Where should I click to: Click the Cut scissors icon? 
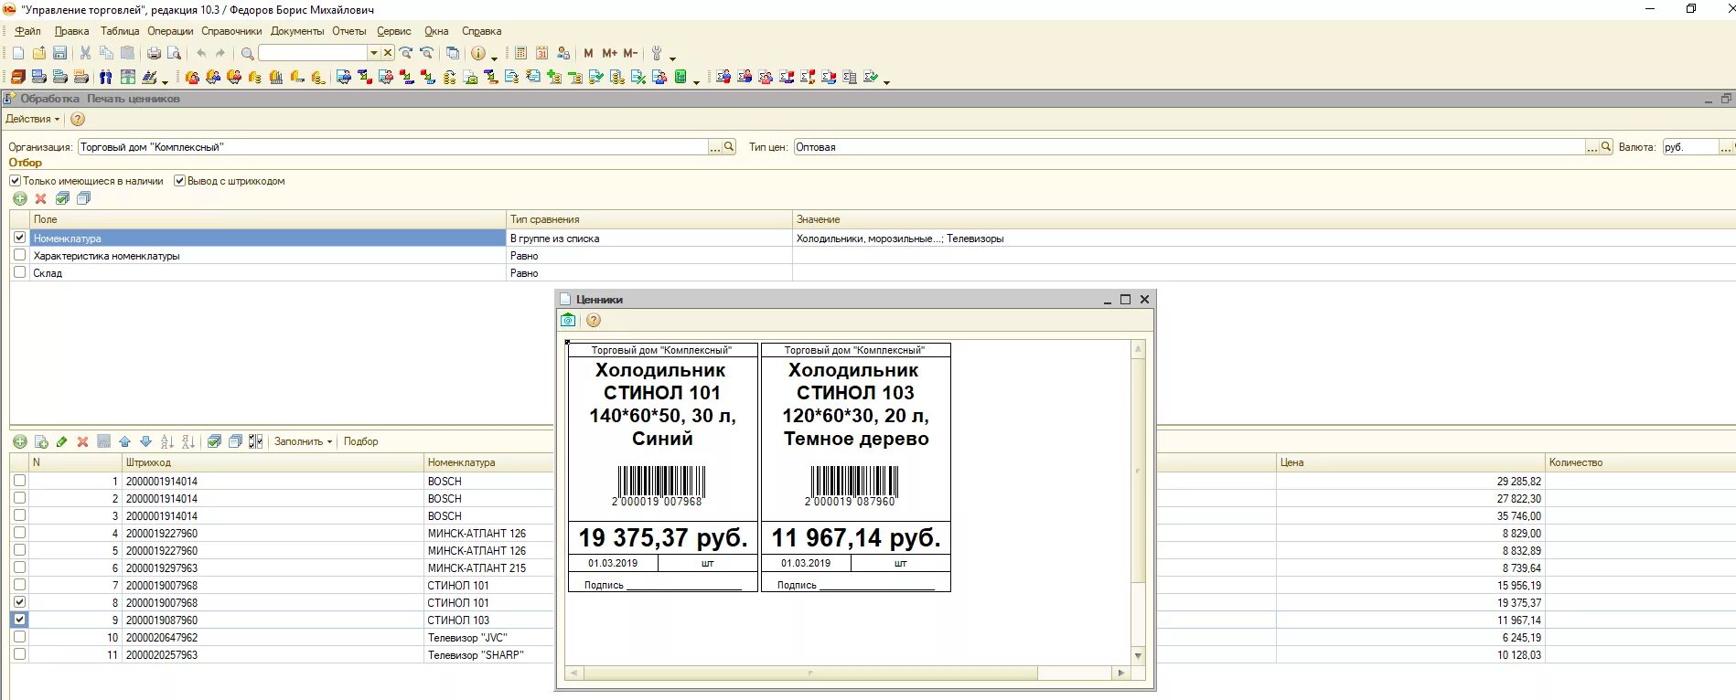tap(85, 54)
